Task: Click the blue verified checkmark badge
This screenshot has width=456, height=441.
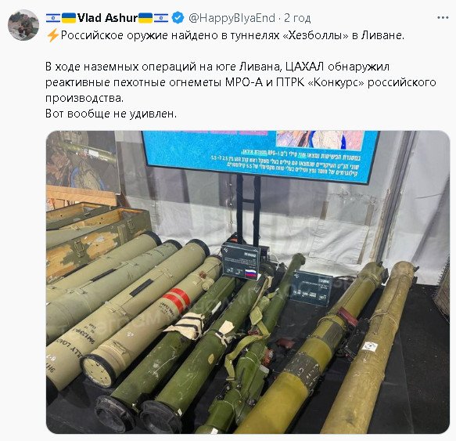Action: 178,18
